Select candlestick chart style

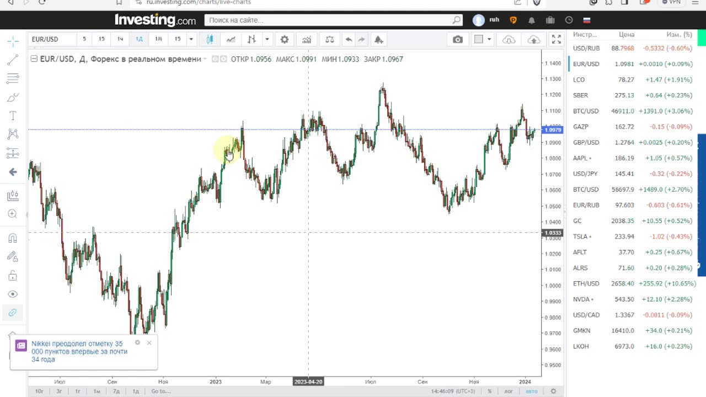click(210, 39)
